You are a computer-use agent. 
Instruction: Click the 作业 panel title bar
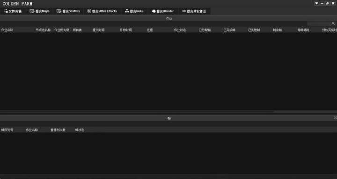pos(168,18)
